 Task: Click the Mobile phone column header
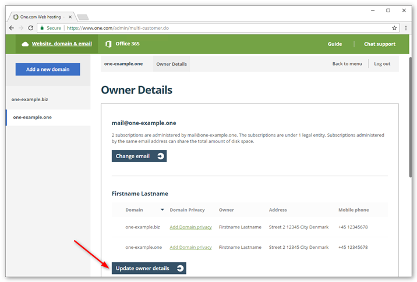pyautogui.click(x=354, y=210)
